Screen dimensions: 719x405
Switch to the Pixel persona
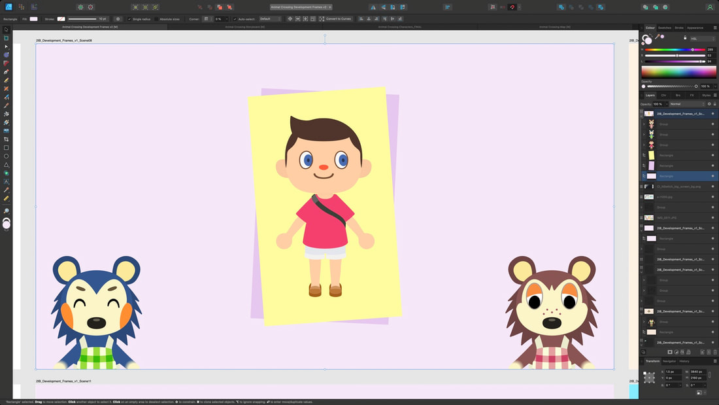pos(22,7)
